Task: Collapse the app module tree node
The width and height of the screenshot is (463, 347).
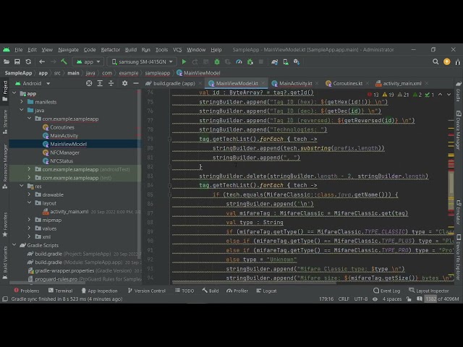Action: 14,93
